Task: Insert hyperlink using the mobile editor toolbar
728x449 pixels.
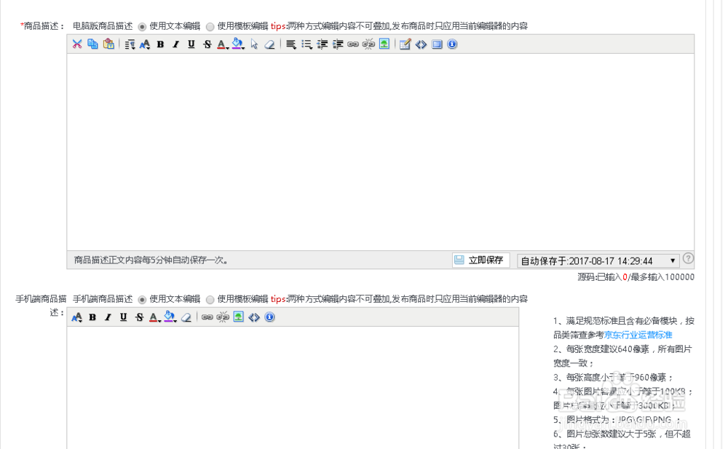Action: point(207,317)
